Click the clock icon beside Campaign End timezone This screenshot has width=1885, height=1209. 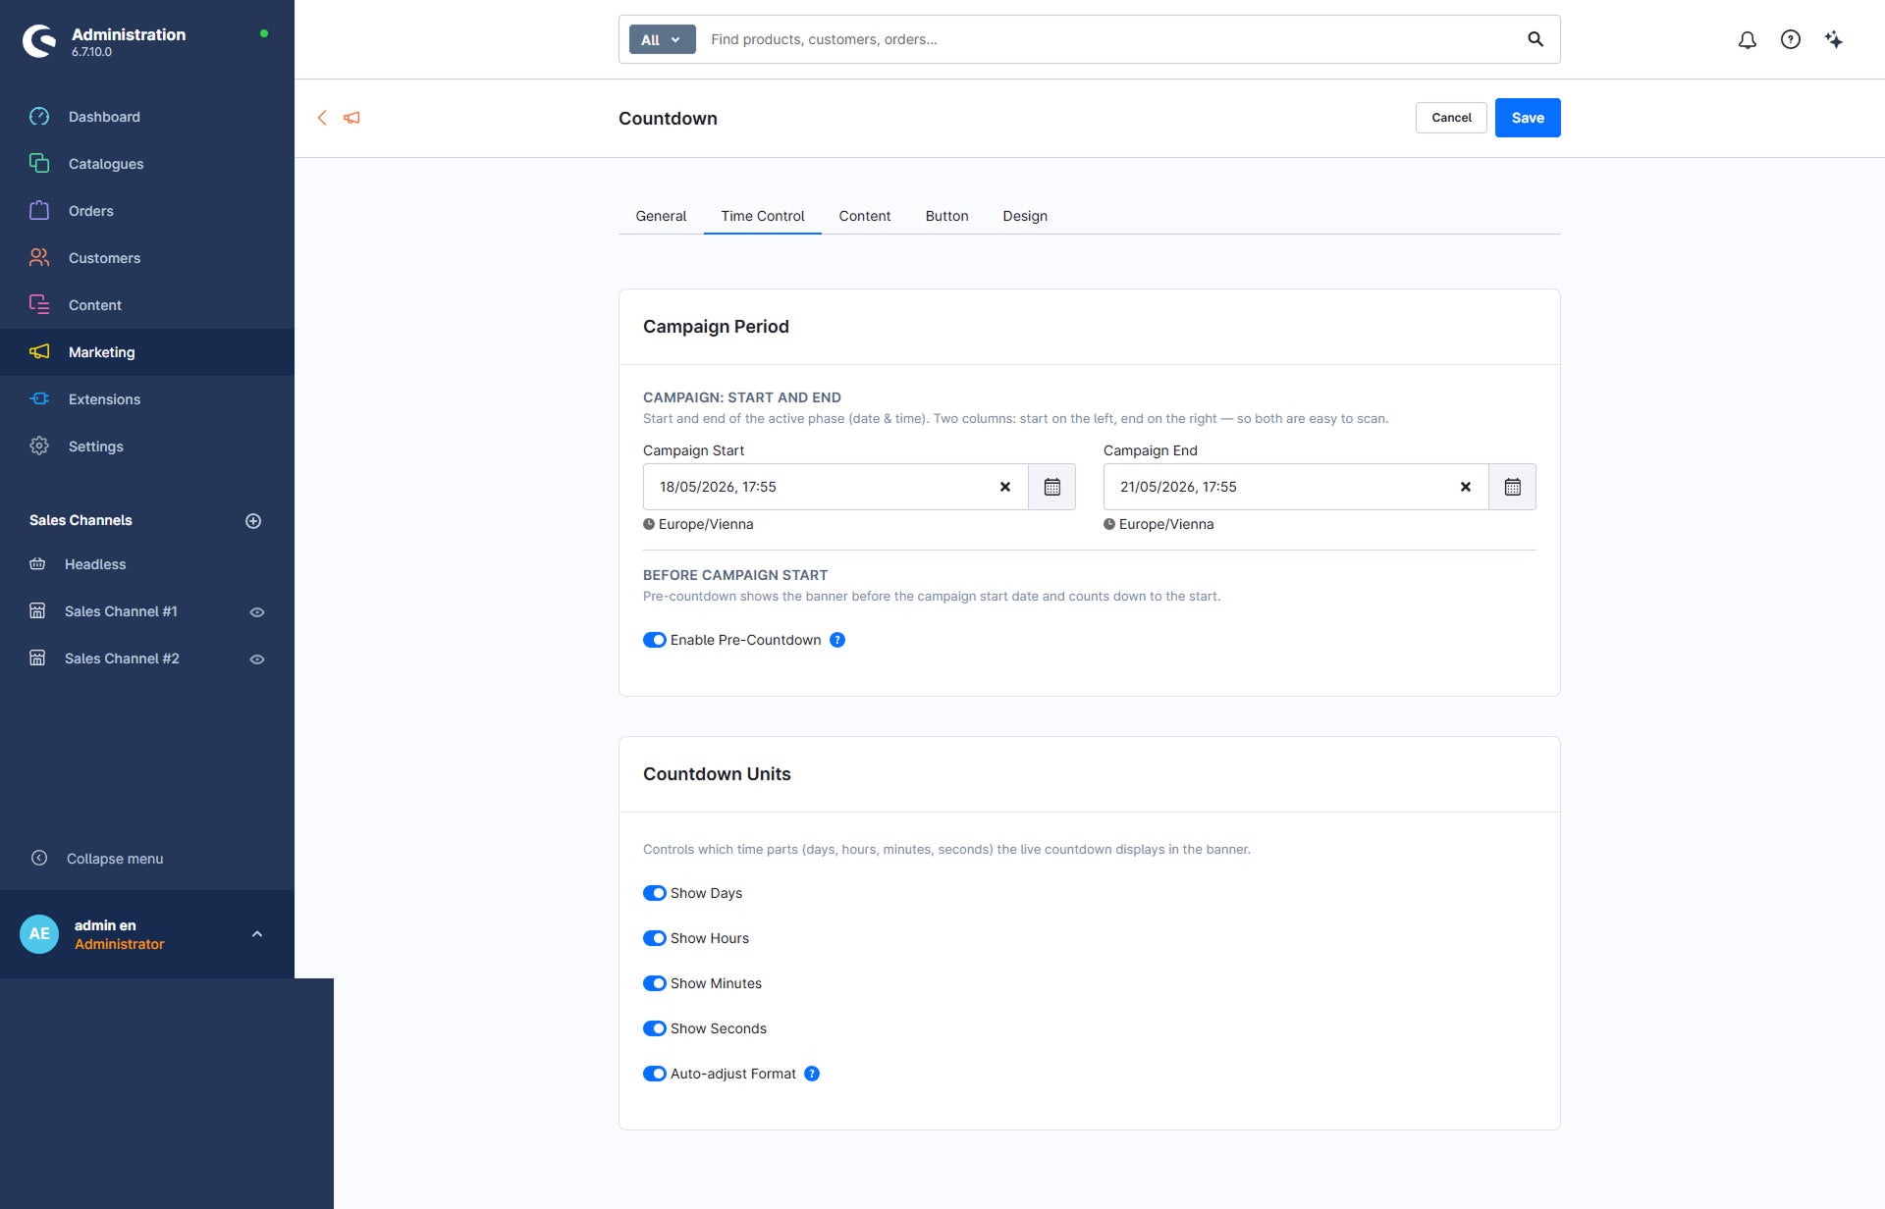[x=1109, y=524]
